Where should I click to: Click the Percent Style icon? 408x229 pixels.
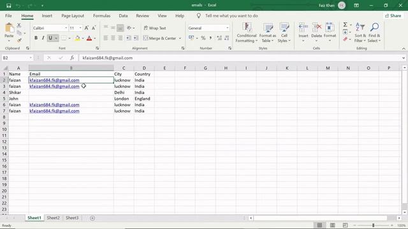coord(203,38)
